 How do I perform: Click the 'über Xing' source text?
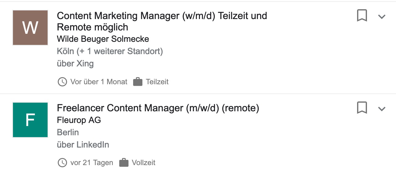pyautogui.click(x=75, y=64)
